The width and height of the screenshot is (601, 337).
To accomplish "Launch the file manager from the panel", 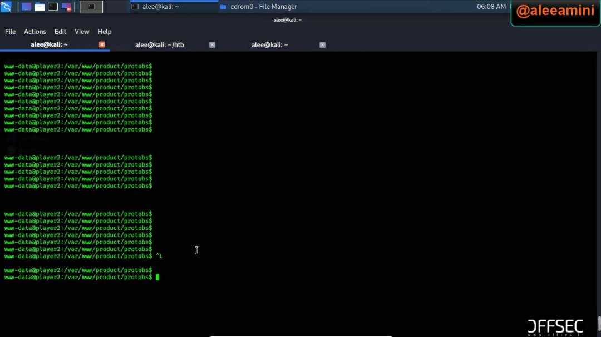I will pyautogui.click(x=40, y=7).
